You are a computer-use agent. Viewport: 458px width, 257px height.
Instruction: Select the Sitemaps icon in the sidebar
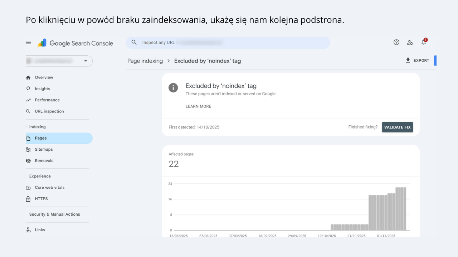(28, 149)
